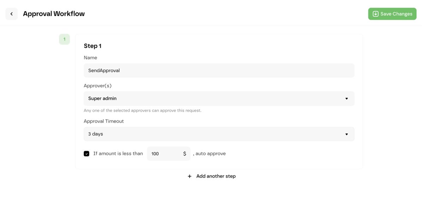Viewport: 424px width, 216px height.
Task: Open the Approval Timeout 3 days dropdown
Action: tap(219, 134)
